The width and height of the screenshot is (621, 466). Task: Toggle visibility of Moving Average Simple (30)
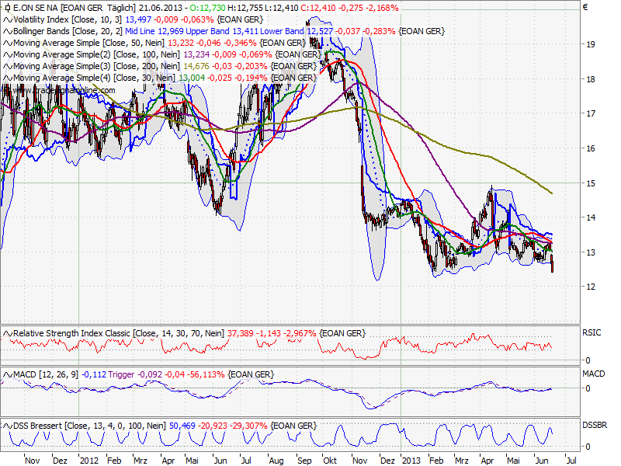(8, 77)
